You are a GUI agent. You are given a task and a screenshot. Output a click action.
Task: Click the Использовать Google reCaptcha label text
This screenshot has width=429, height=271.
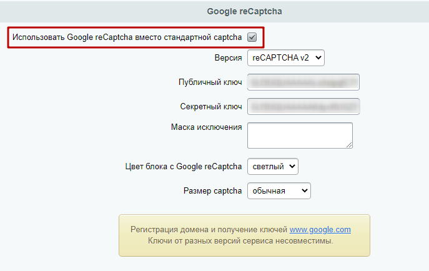127,37
